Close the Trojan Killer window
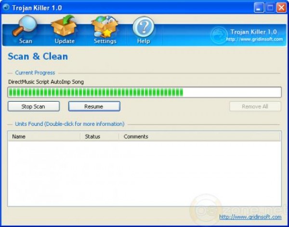The height and width of the screenshot is (227, 289). (281, 8)
